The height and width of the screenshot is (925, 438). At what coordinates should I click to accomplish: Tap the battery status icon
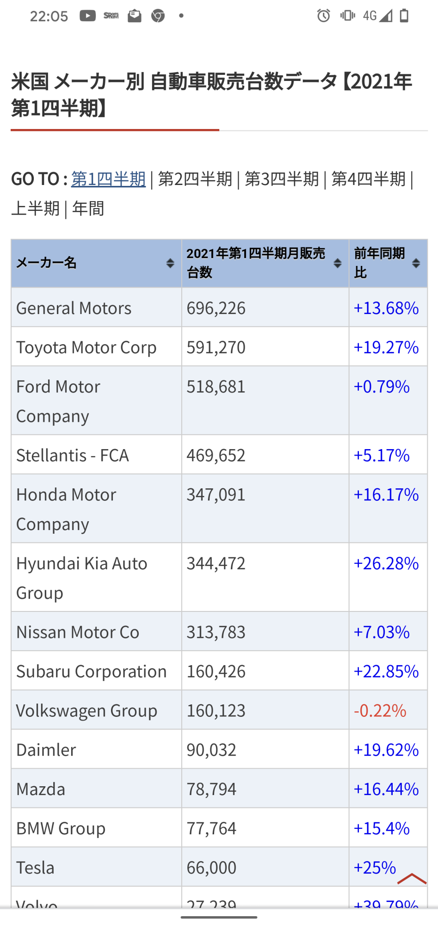(404, 16)
